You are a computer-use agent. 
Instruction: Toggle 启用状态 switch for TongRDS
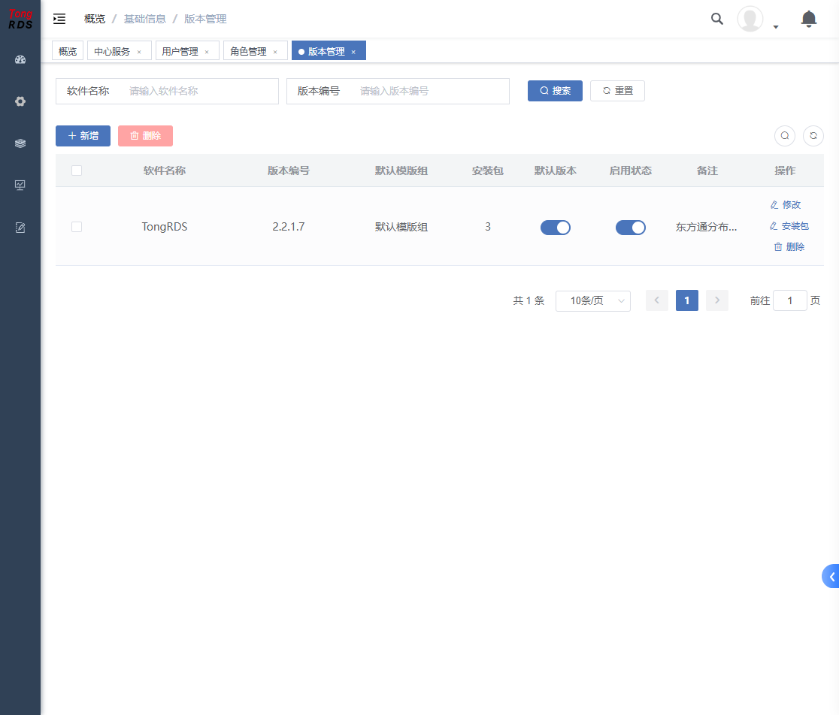[630, 228]
